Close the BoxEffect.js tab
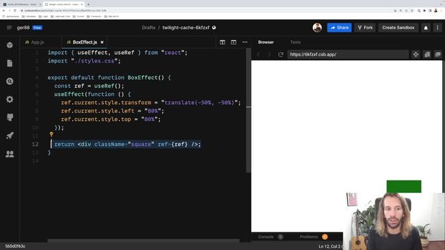 pyautogui.click(x=102, y=42)
